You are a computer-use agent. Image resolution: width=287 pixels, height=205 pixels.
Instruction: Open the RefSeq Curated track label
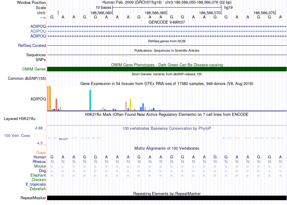pyautogui.click(x=32, y=46)
